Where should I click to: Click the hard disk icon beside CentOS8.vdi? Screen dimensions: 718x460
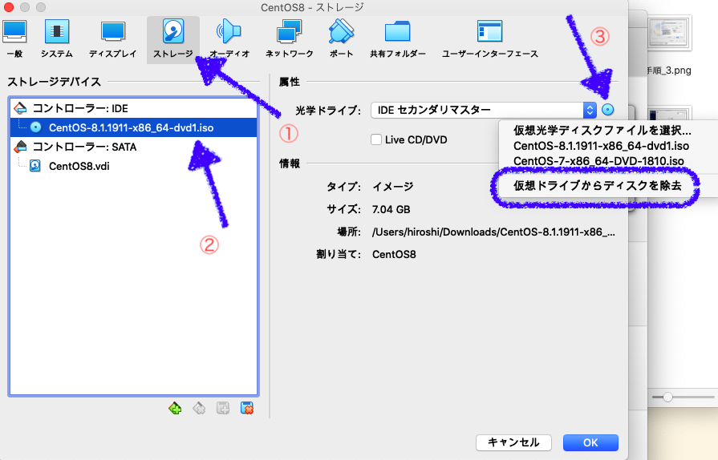[35, 166]
